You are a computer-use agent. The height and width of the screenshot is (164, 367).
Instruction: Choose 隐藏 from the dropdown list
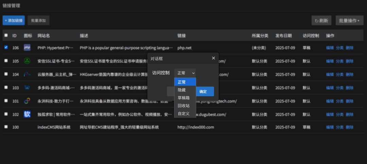tap(182, 90)
